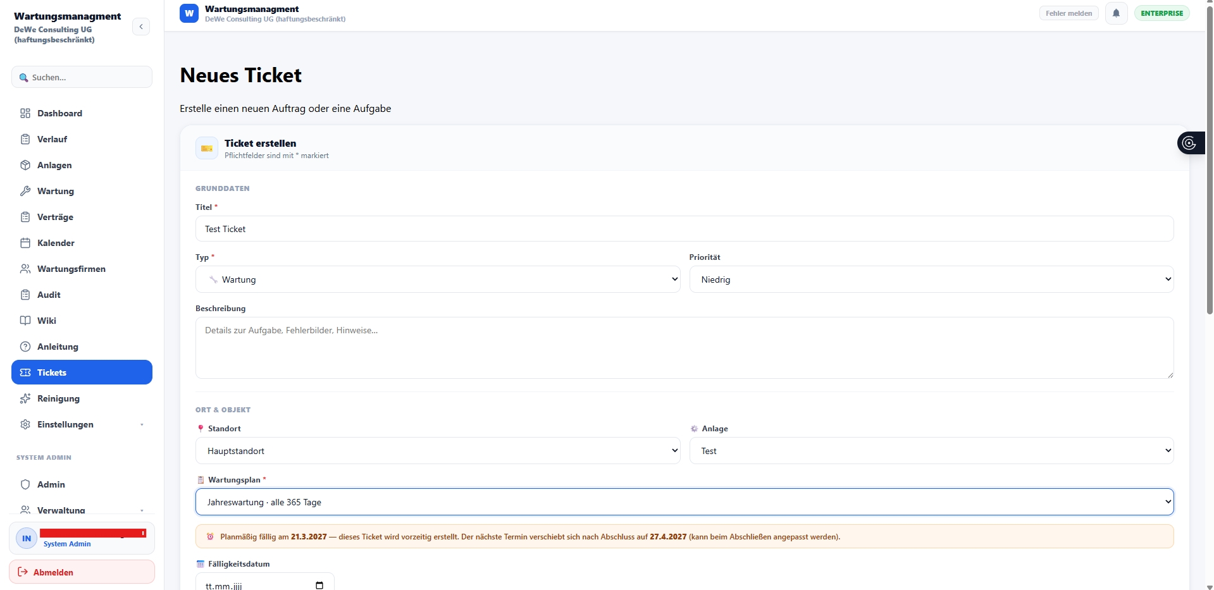Open the date picker calendar icon
The width and height of the screenshot is (1214, 590).
[319, 586]
